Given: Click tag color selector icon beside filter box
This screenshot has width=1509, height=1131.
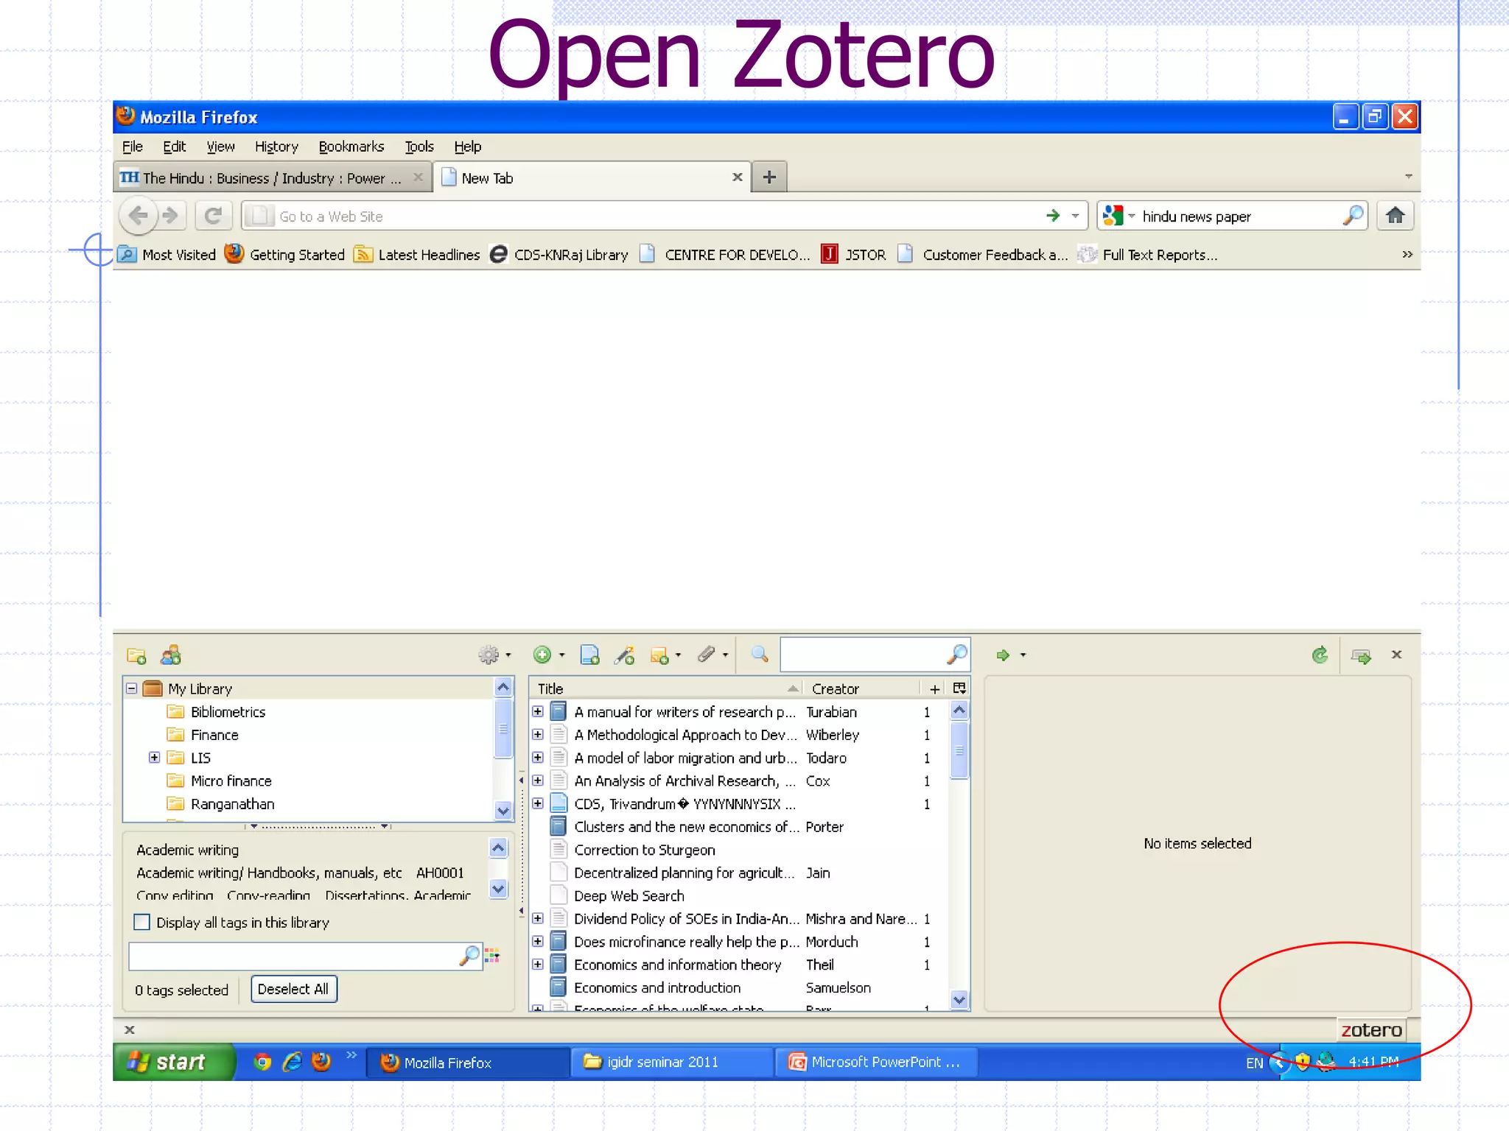Looking at the screenshot, I should point(492,956).
